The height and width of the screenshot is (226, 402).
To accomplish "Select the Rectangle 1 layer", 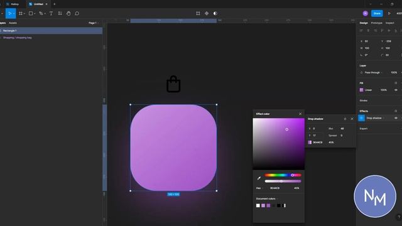I will 52,31.
